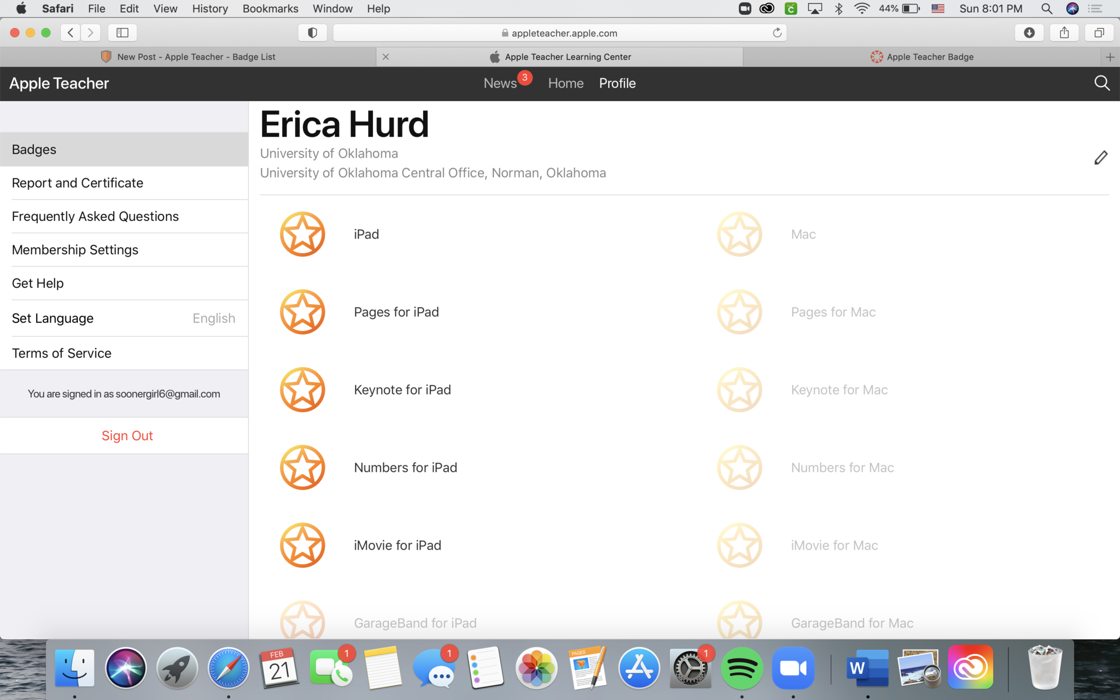1120x700 pixels.
Task: Click the faded Mac badge star icon
Action: pyautogui.click(x=739, y=234)
